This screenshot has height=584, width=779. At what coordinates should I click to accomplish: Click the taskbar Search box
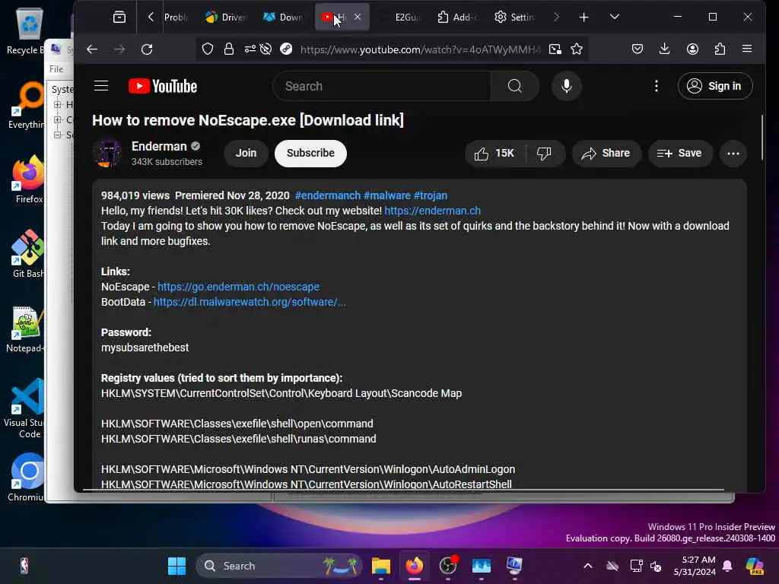(x=279, y=566)
